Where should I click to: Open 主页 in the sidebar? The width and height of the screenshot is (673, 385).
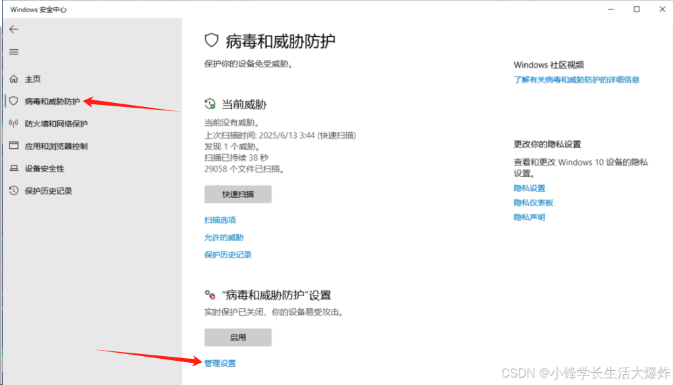pos(32,79)
